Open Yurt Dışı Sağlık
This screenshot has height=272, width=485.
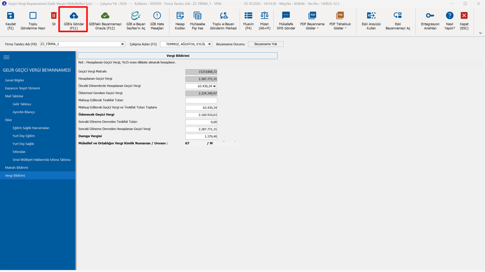pos(23,144)
